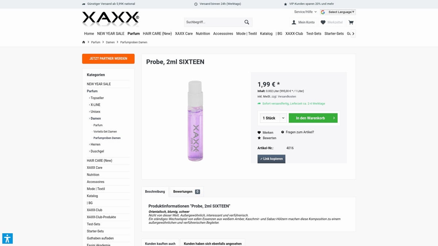Viewport: 438px width, 246px height.
Task: Click the Mein Konto user icon
Action: 293,22
